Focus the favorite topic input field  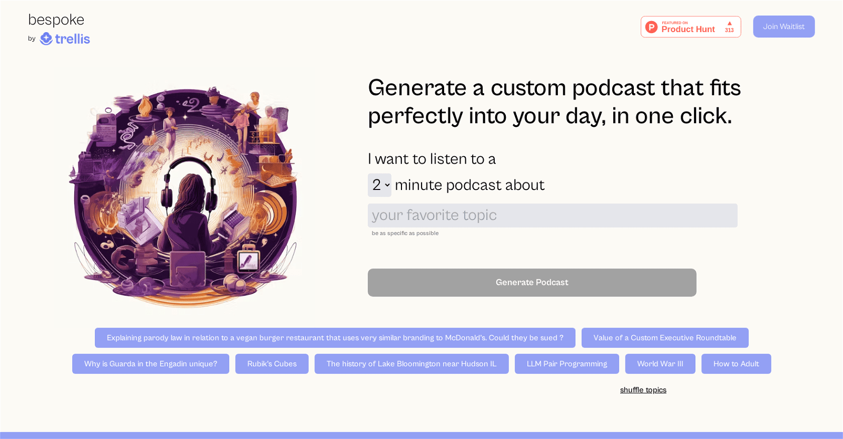click(552, 215)
